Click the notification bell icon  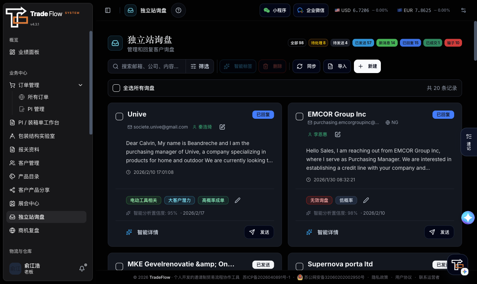tap(82, 269)
